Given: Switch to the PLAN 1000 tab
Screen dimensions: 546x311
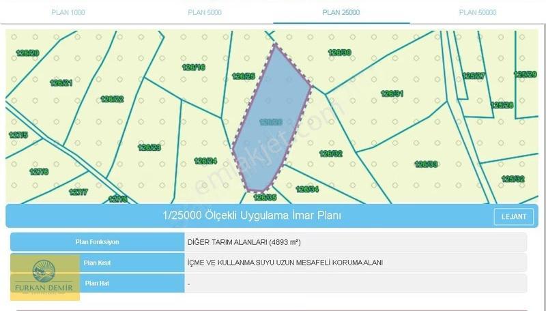Looking at the screenshot, I should coord(68,12).
